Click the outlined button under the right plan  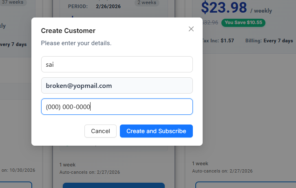tap(245, 185)
